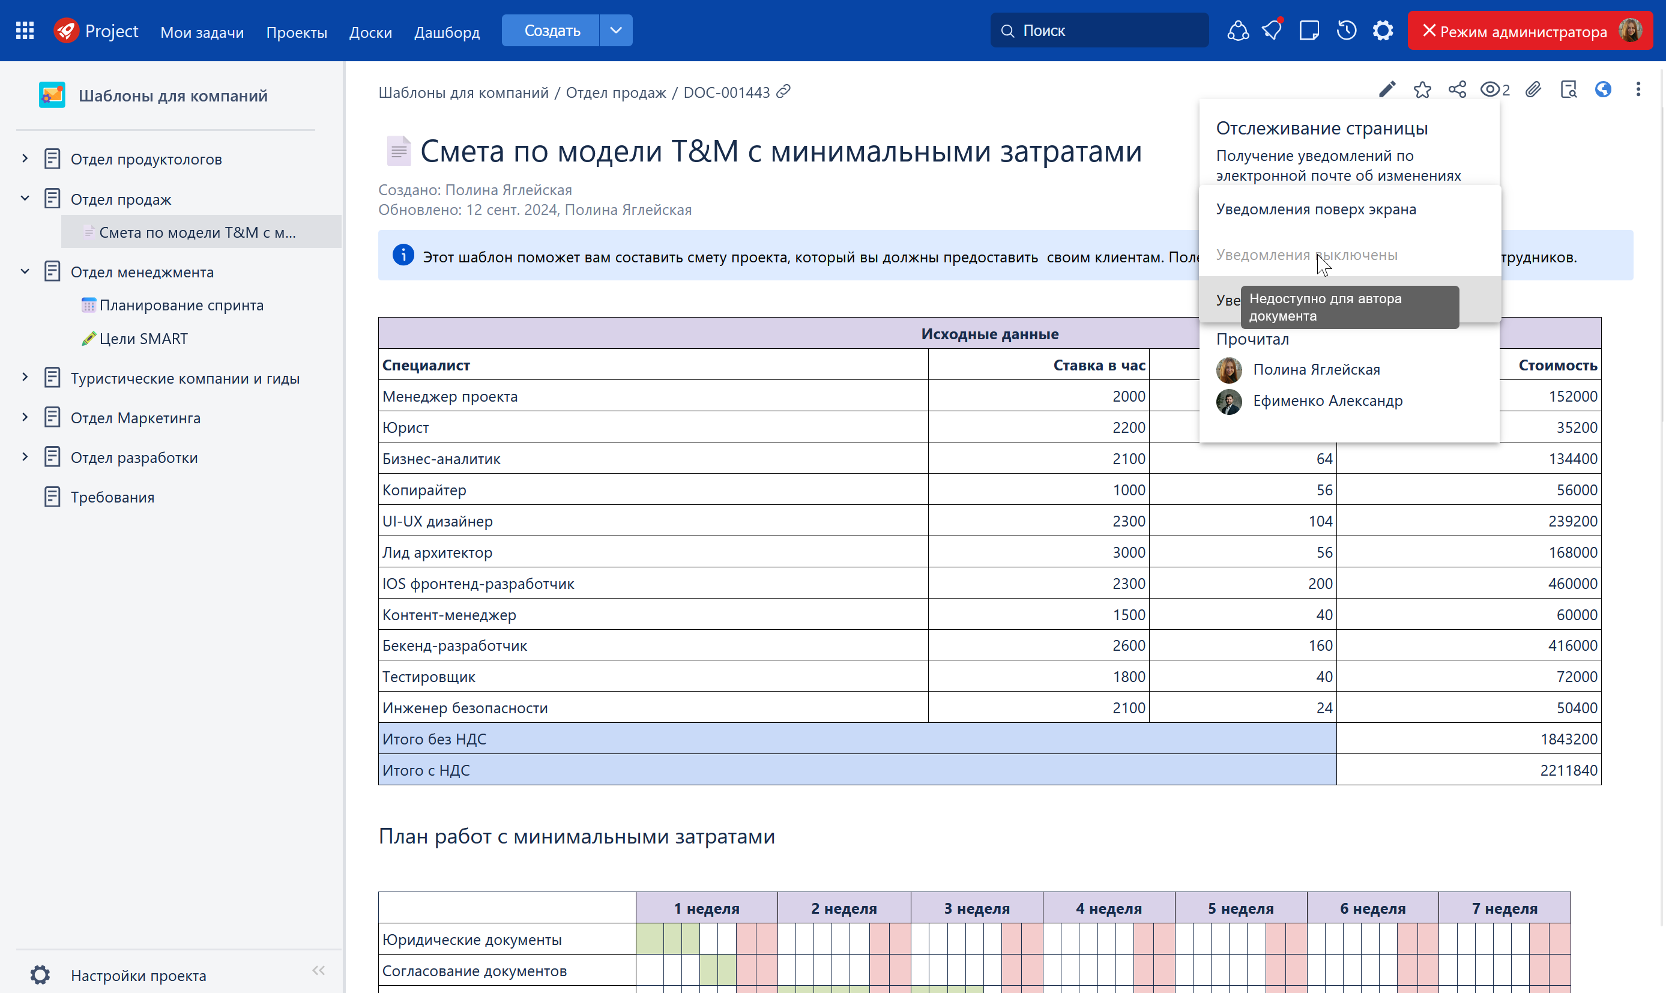
Task: Open the sticky notes icon
Action: point(1309,31)
